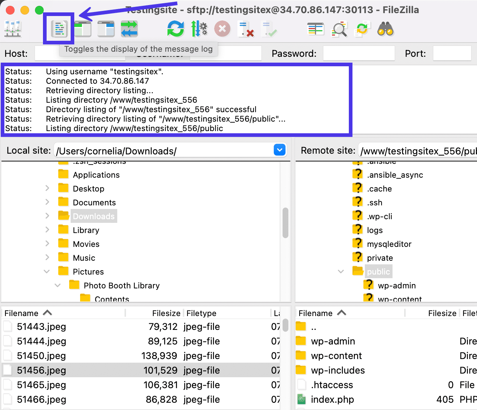Viewport: 477px width, 410px height.
Task: Collapse the Pictures folder
Action: [x=47, y=271]
